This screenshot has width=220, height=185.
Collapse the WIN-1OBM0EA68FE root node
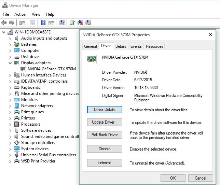coord(4,32)
